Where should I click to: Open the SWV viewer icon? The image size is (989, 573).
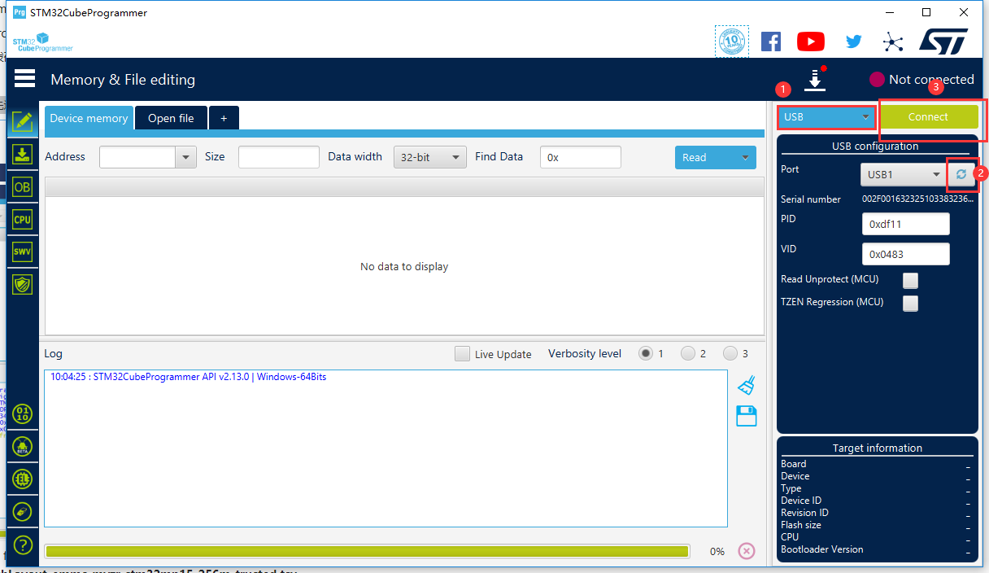click(x=22, y=252)
